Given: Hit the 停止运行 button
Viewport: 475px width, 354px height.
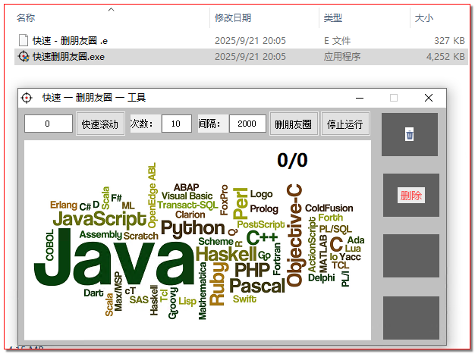Looking at the screenshot, I should click(x=345, y=124).
